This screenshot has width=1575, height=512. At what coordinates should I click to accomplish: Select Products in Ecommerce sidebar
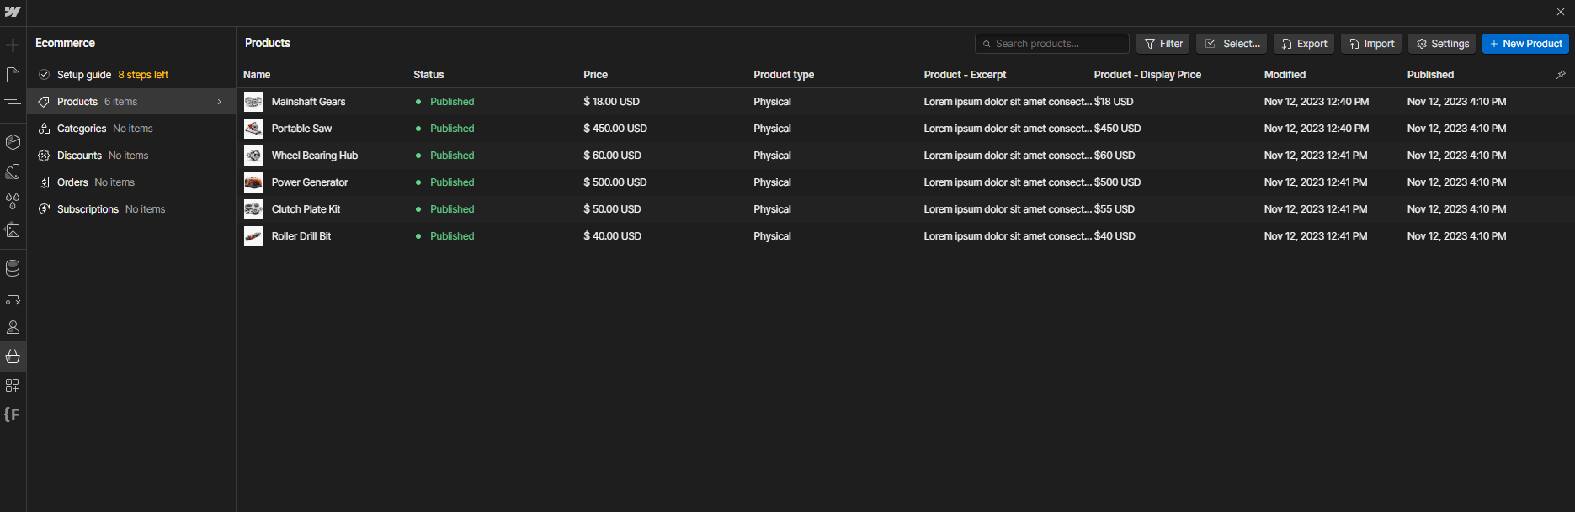131,102
